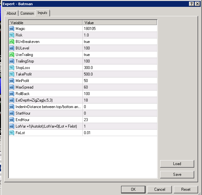This screenshot has height=195, width=202.
Task: Click the double-type icon beside StopLoss
Action: tap(12, 68)
